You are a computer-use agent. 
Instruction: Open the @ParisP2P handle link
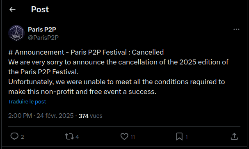(43, 38)
